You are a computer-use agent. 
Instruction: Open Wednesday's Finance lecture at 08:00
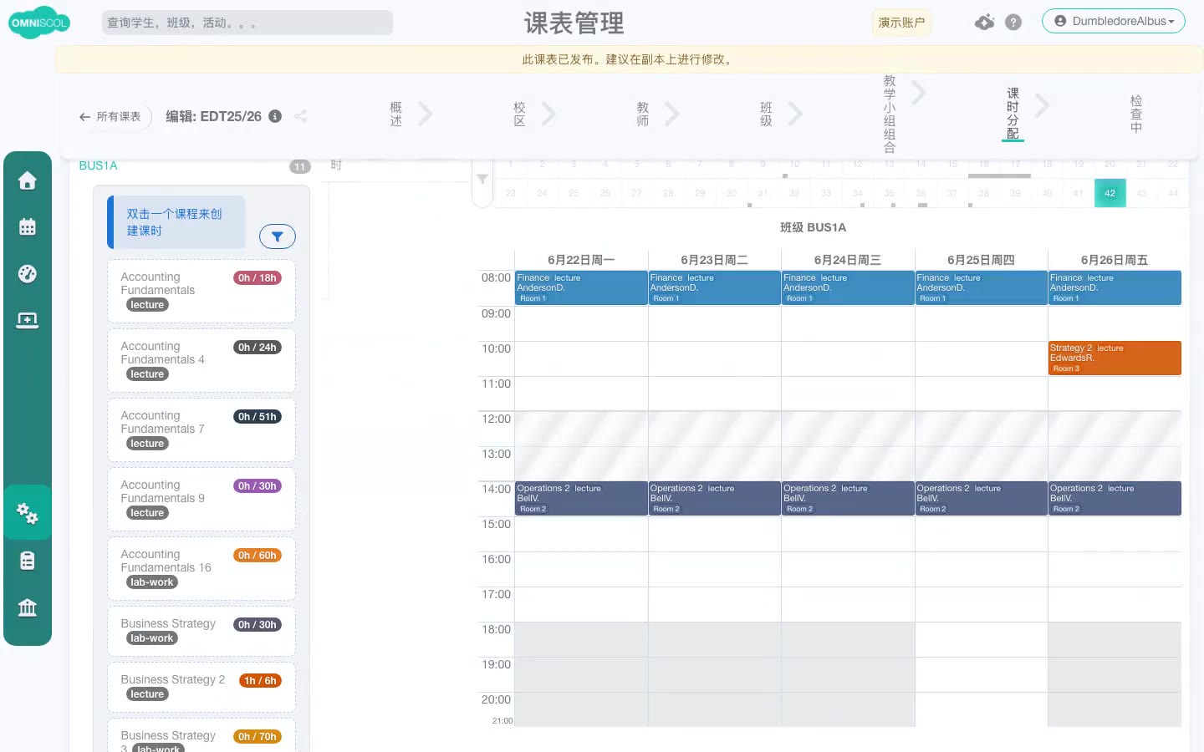coord(848,287)
